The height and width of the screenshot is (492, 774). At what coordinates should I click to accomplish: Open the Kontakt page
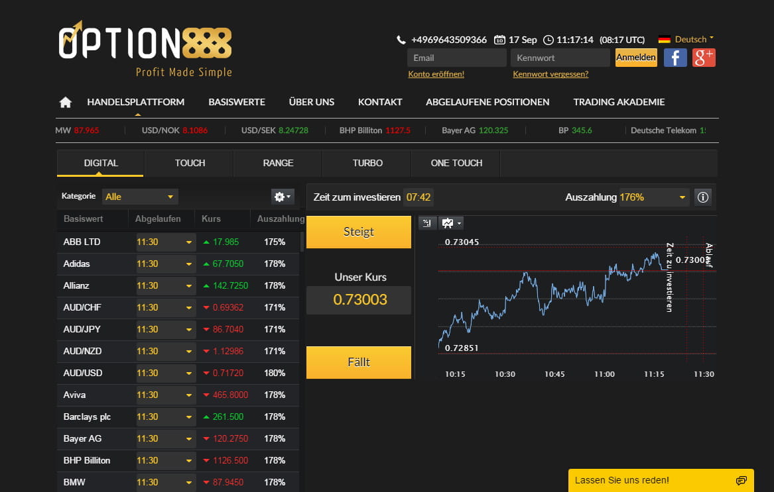pyautogui.click(x=380, y=102)
